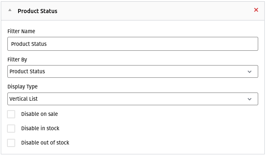Click empty area of the gray header bar

click(153, 11)
